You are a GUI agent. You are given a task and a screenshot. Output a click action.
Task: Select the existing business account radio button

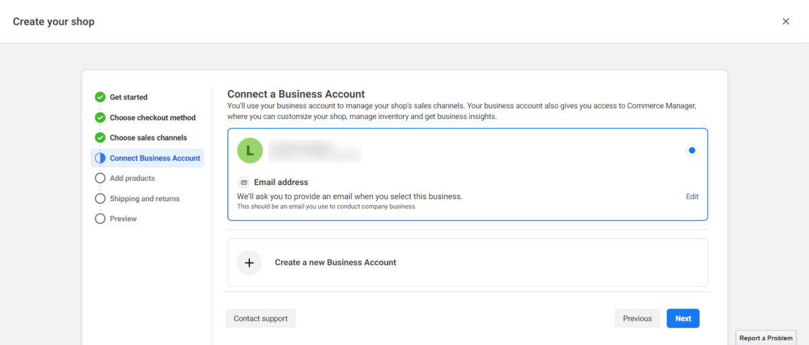tap(692, 151)
